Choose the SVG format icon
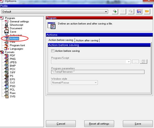The width and height of the screenshot is (154, 128). pyautogui.click(x=7, y=97)
